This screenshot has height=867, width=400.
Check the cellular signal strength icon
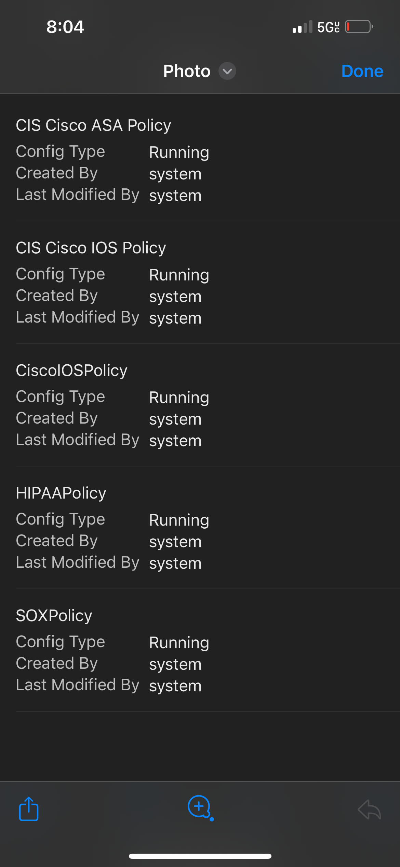302,27
